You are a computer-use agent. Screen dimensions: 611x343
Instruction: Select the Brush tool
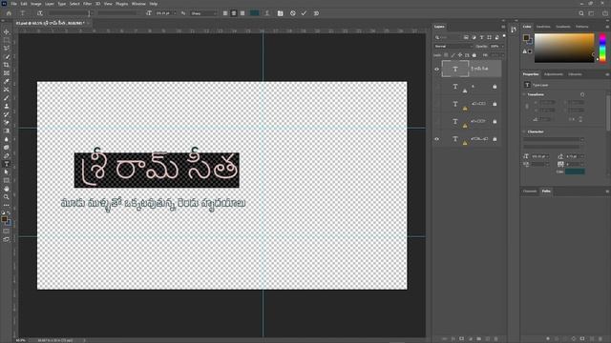coord(7,98)
